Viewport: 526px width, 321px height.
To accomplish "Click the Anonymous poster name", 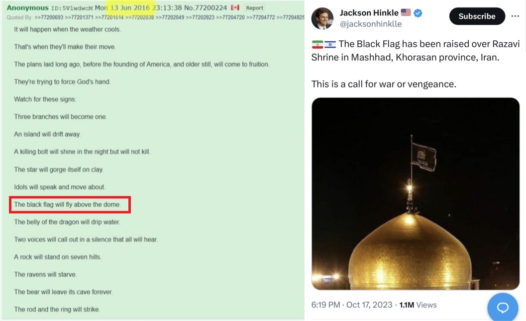I will pos(27,8).
